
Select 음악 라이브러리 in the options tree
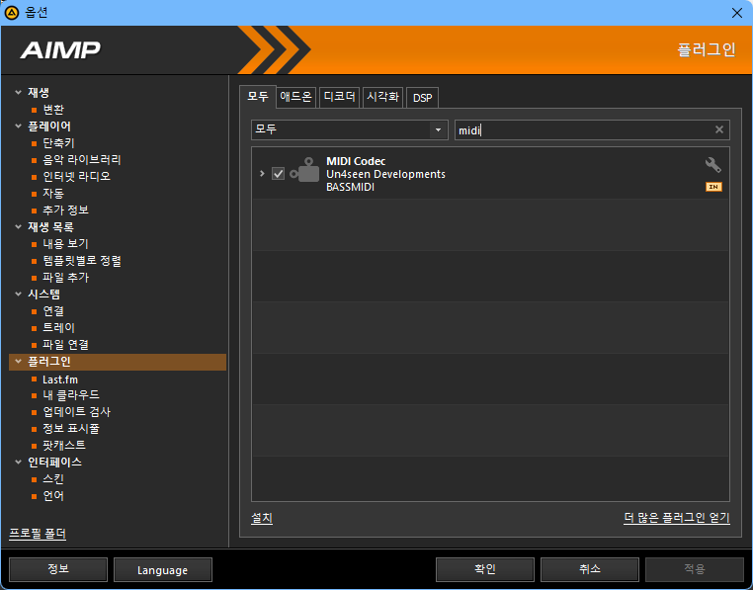82,159
